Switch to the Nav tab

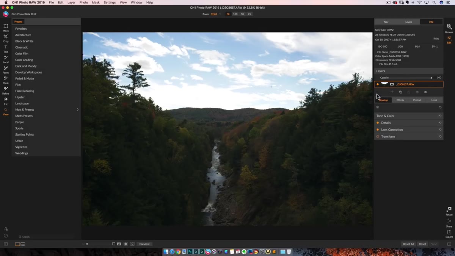tap(386, 22)
